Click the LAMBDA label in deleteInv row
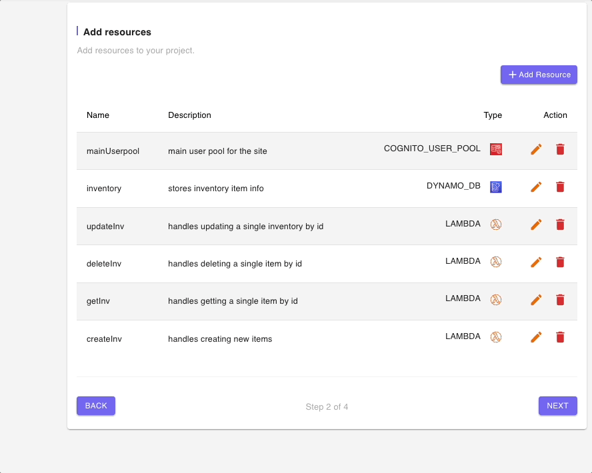592x473 pixels. click(463, 261)
